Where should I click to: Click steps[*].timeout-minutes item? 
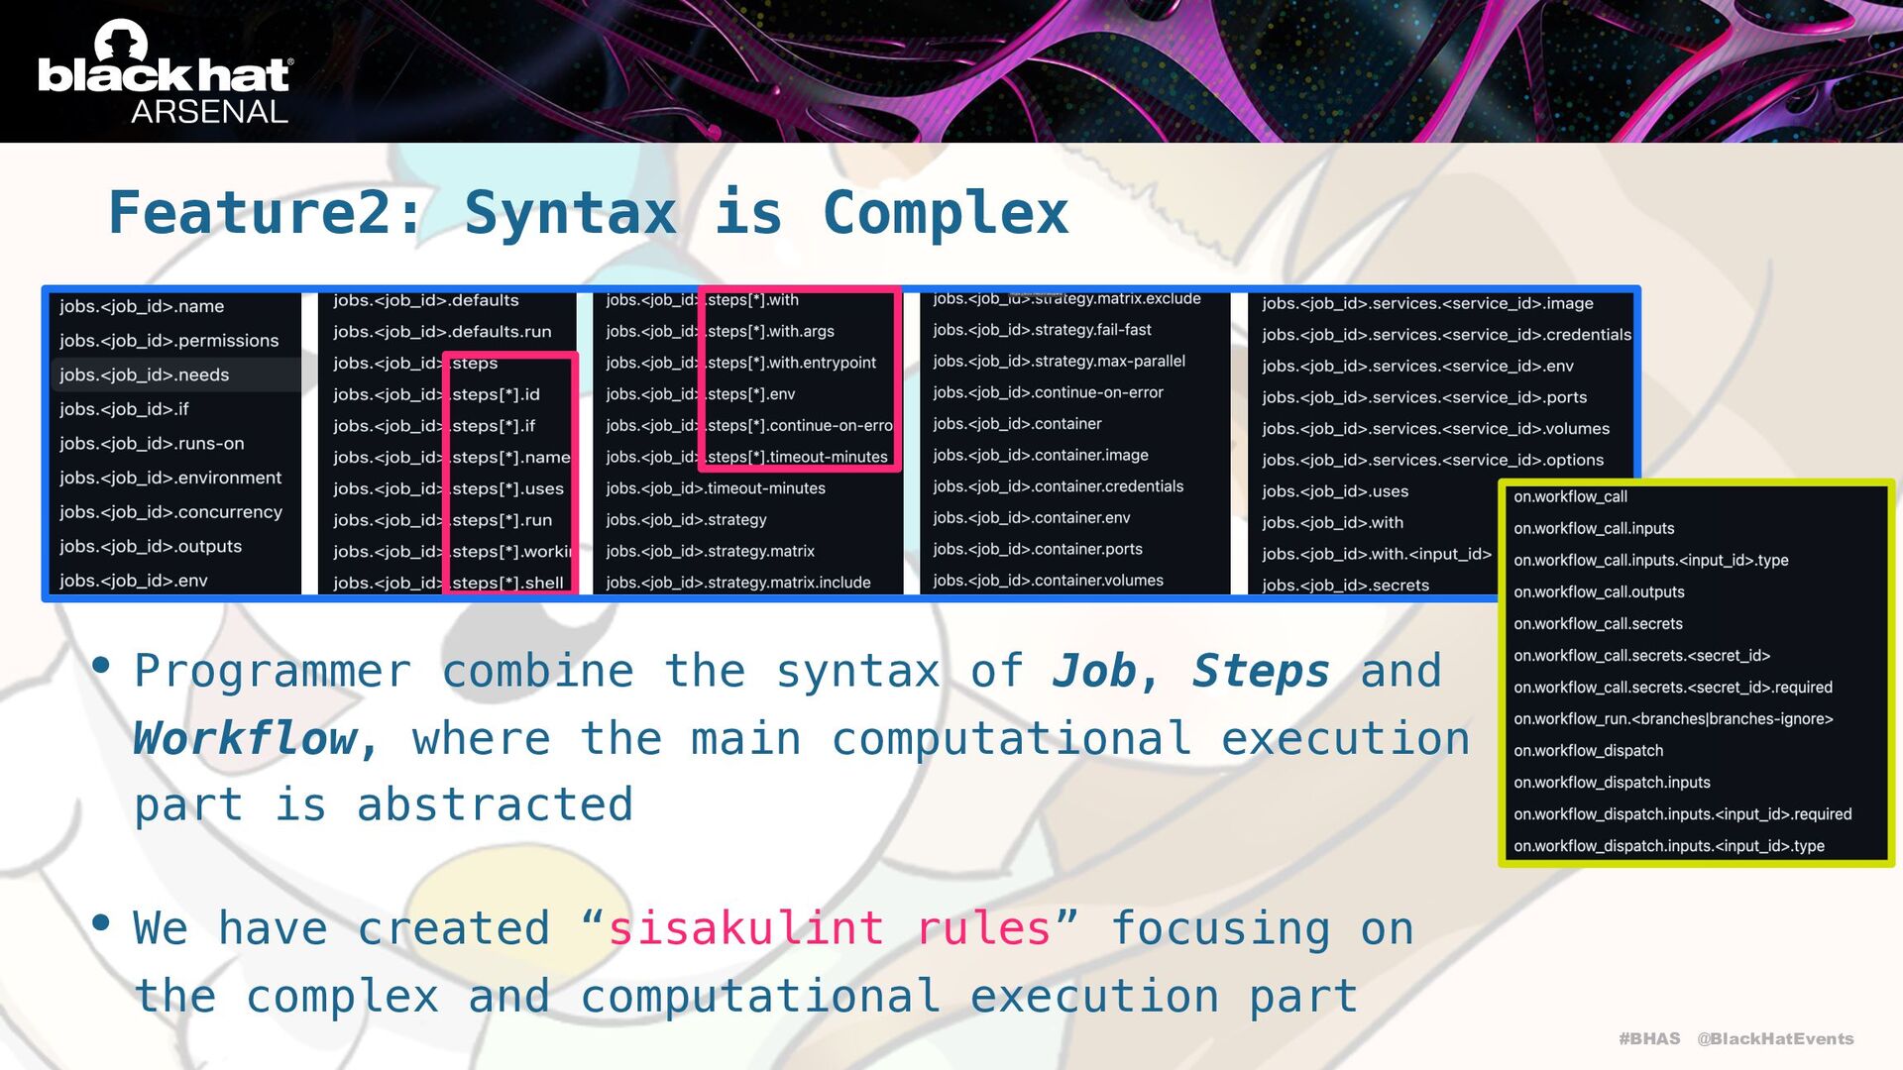797,457
